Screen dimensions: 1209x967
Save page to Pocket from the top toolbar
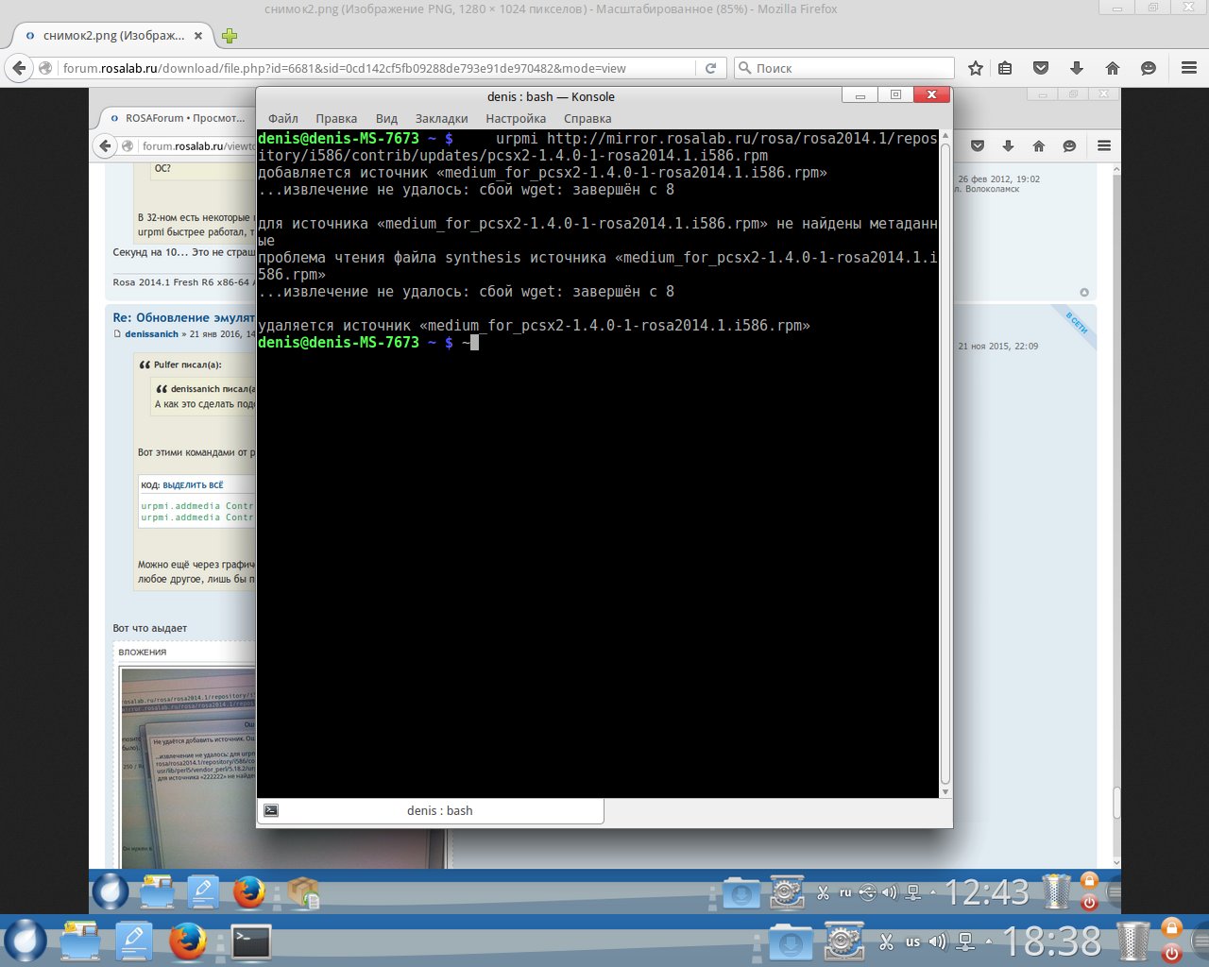coord(1041,68)
